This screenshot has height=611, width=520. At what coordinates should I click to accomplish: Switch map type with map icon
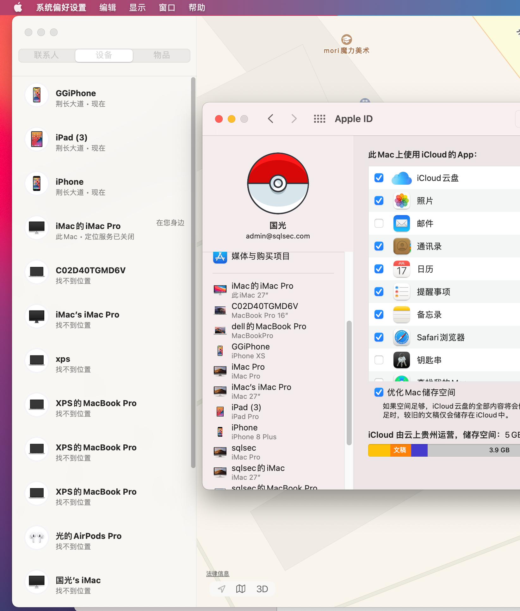pyautogui.click(x=241, y=589)
